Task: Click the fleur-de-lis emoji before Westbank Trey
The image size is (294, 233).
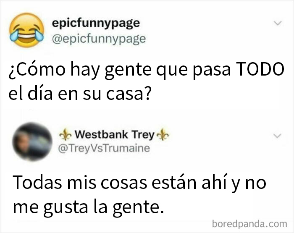Action: pyautogui.click(x=65, y=135)
